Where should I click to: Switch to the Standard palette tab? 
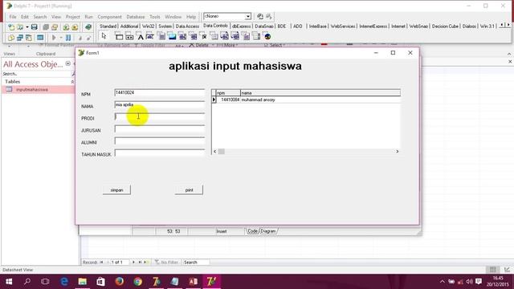click(x=108, y=26)
